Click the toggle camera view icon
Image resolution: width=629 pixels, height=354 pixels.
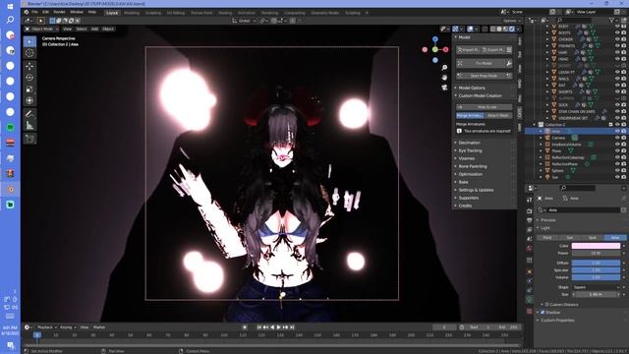tap(444, 88)
